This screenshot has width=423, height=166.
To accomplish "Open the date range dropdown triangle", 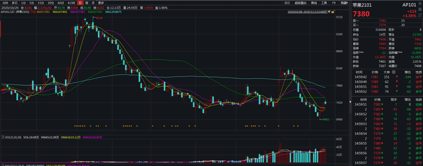I will 329,12.
